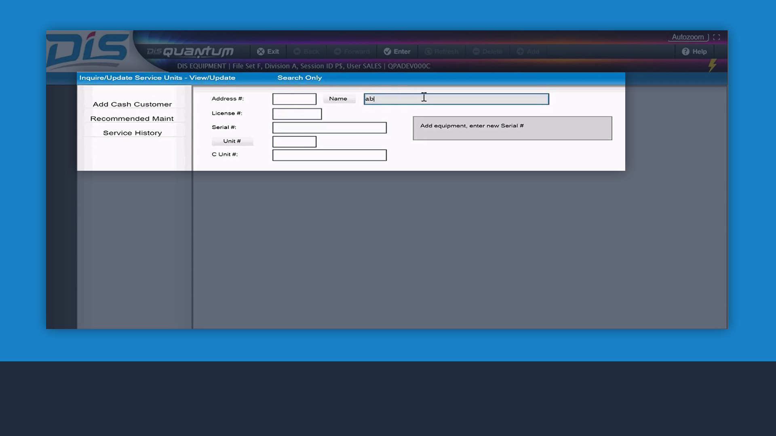The image size is (776, 436).
Task: Click the DIS EQUIPMENT session info line
Action: point(304,66)
